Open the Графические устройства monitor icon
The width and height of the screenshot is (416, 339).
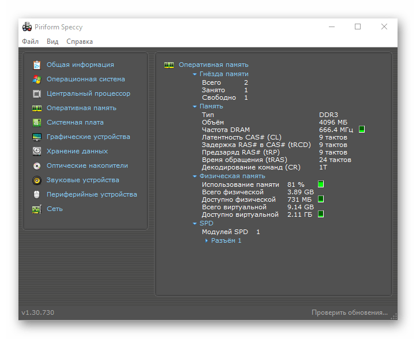(x=37, y=137)
